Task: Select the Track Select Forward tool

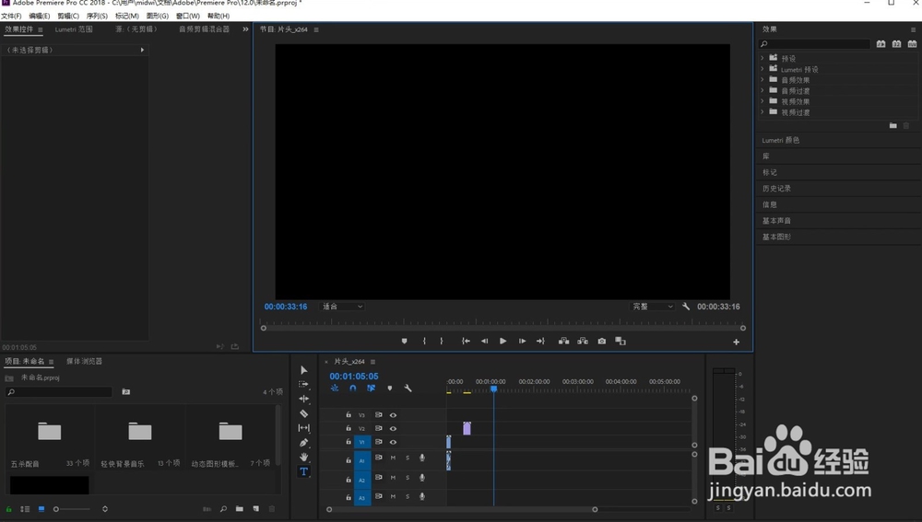Action: [304, 384]
